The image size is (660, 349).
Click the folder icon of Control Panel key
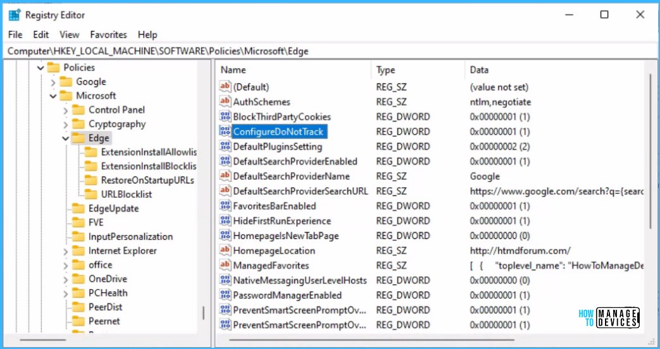(78, 110)
